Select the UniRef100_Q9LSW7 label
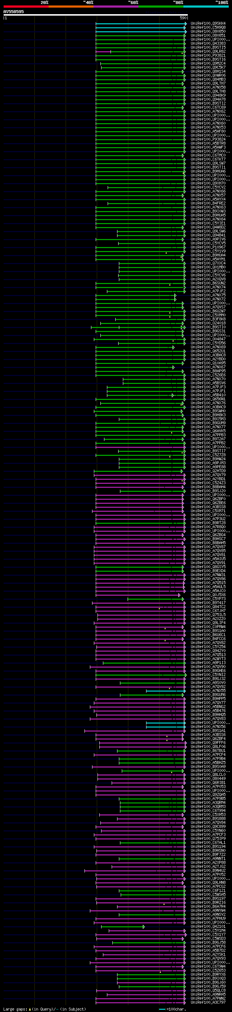The height and width of the screenshot is (1012, 232). coord(208,163)
